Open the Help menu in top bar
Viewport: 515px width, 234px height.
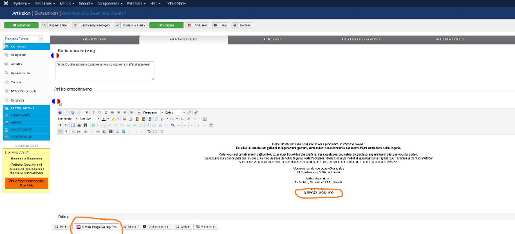point(155,3)
